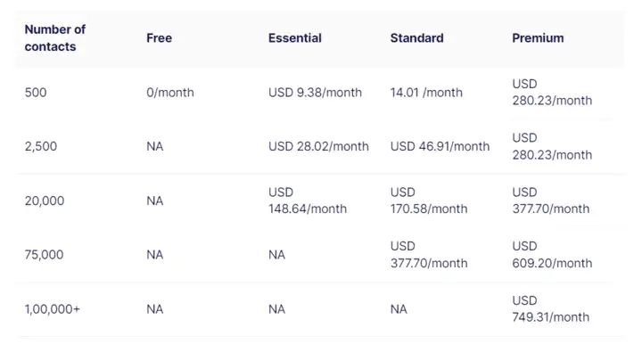
Task: Select the USD 28.02/month Essential price
Action: click(318, 146)
